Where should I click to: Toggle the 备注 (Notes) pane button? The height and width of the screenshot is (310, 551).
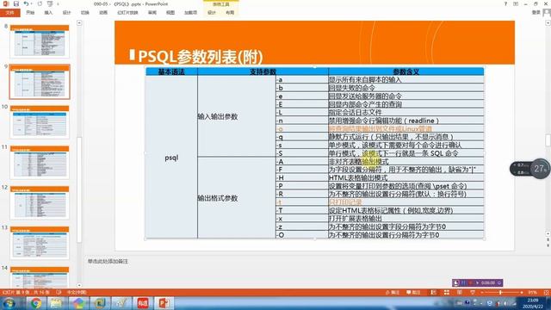393,292
